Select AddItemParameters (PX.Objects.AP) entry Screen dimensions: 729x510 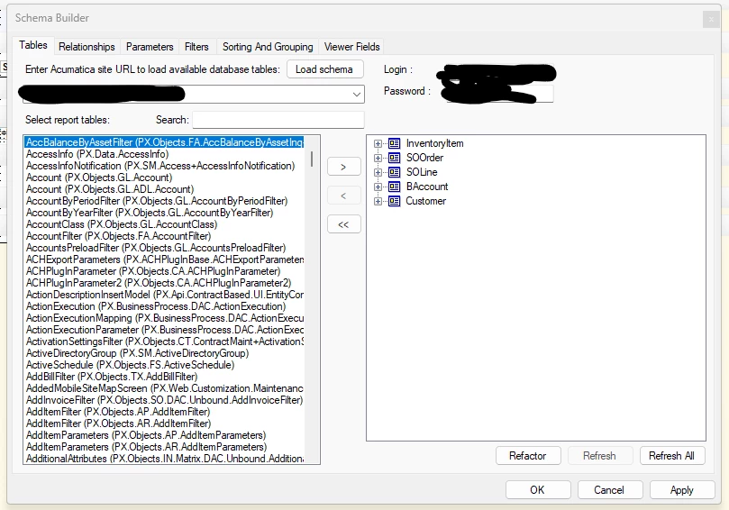point(165,435)
